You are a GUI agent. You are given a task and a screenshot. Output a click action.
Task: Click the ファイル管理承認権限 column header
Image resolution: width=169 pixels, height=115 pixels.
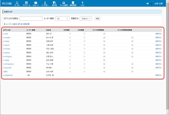[x=125, y=30]
